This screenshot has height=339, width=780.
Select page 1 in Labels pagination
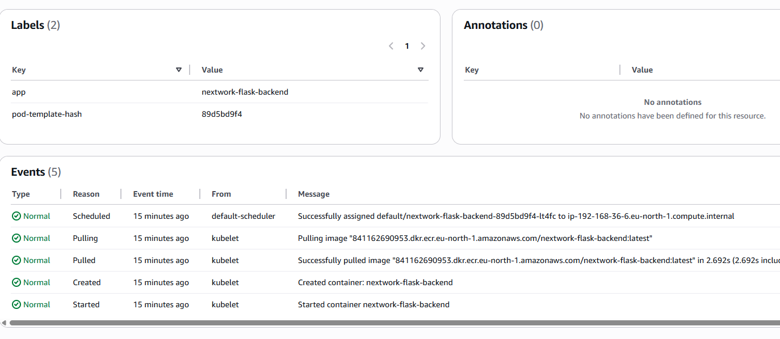407,46
